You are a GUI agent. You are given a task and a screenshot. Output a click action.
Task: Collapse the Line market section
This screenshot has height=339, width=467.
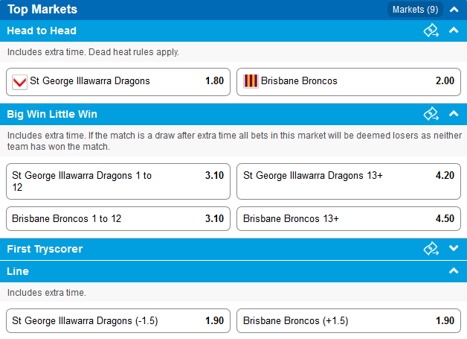click(454, 270)
